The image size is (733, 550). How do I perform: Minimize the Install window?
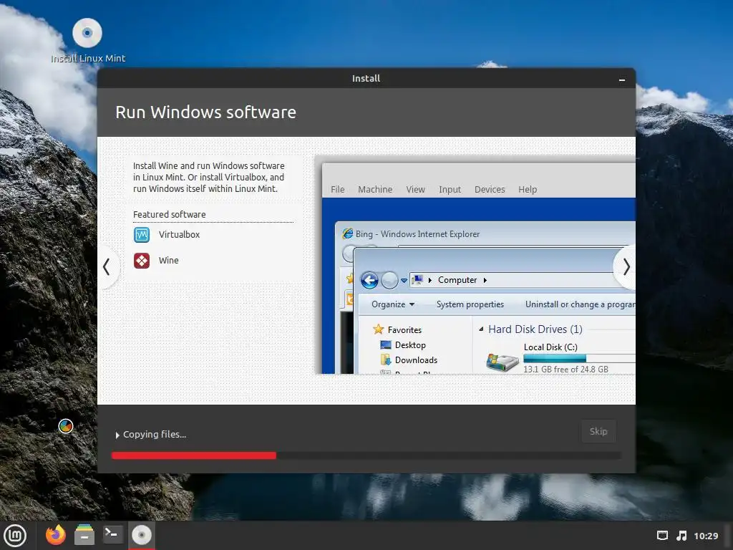[x=622, y=79]
